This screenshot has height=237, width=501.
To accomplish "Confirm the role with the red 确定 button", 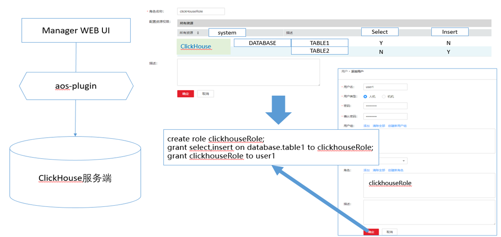I will [186, 94].
